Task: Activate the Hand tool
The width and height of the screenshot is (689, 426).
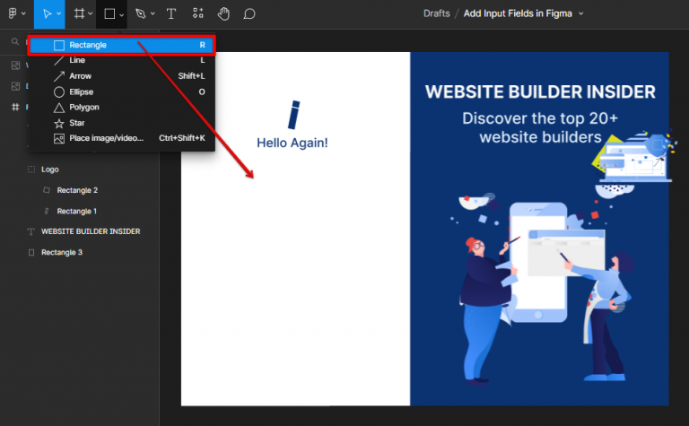Action: [x=223, y=13]
